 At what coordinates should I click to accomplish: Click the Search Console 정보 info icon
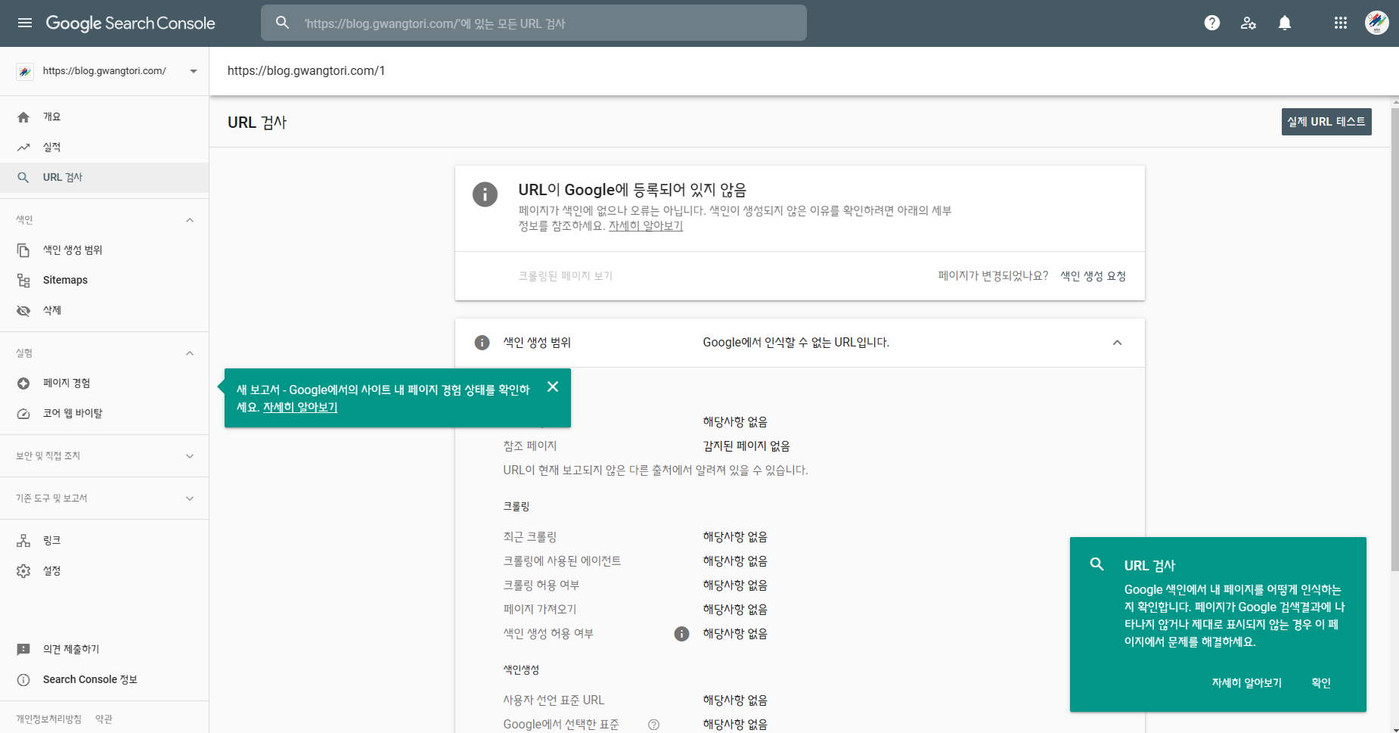tap(23, 680)
